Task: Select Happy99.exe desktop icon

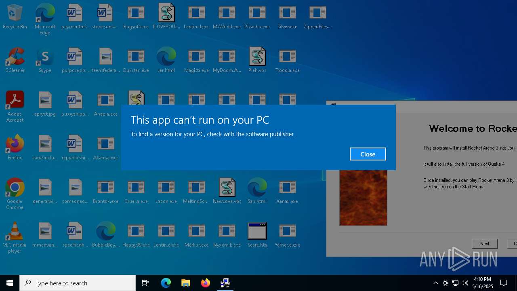Action: click(x=136, y=235)
